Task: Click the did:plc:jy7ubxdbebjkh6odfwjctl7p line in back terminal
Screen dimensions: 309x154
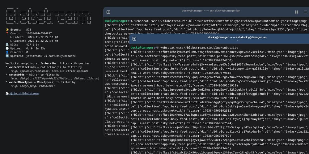Action: [x=207, y=29]
